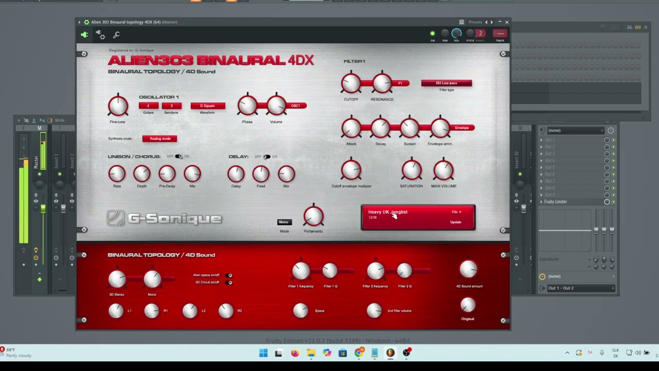Open the File menu in preset box

click(x=456, y=212)
